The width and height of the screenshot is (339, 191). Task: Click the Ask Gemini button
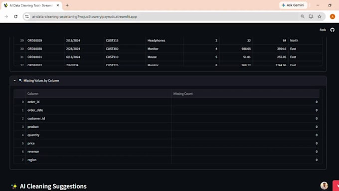point(293,5)
